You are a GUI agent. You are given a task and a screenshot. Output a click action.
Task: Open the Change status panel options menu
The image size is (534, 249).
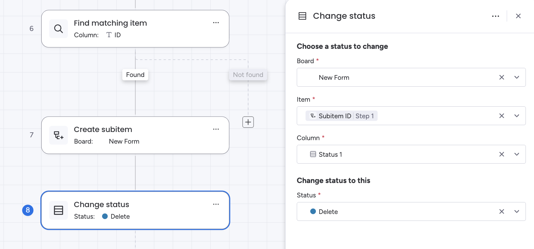pos(495,16)
